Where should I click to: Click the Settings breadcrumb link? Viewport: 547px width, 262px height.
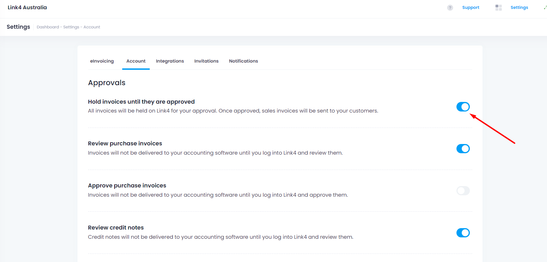(71, 27)
